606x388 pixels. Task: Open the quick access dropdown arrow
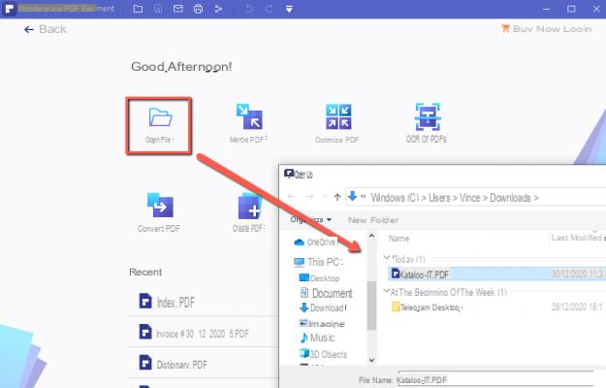289,9
